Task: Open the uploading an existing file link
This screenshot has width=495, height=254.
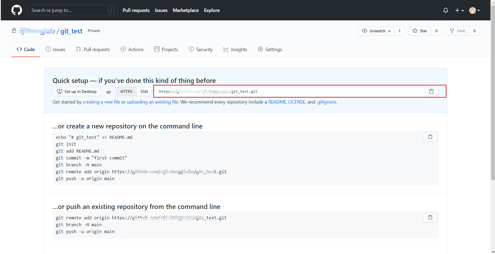Action: pos(153,102)
